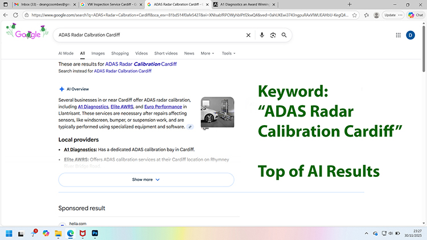Open the Windows Start menu
This screenshot has height=240, width=427.
[9, 233]
